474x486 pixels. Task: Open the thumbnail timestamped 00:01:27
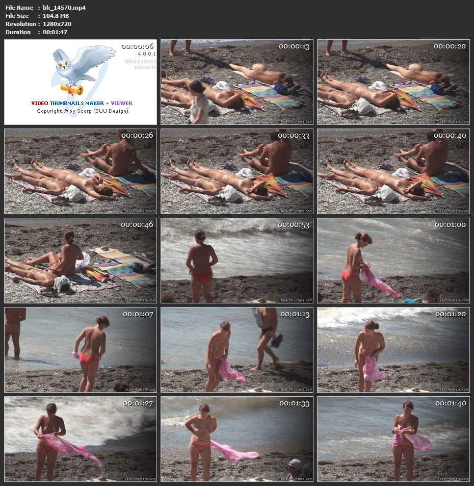click(x=81, y=439)
